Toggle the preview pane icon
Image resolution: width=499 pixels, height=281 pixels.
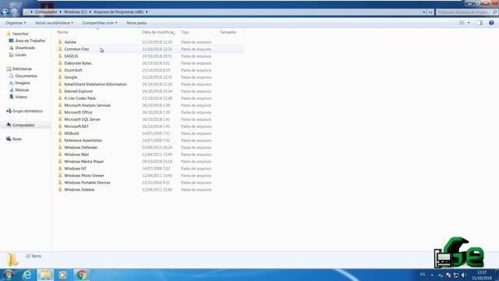[480, 23]
